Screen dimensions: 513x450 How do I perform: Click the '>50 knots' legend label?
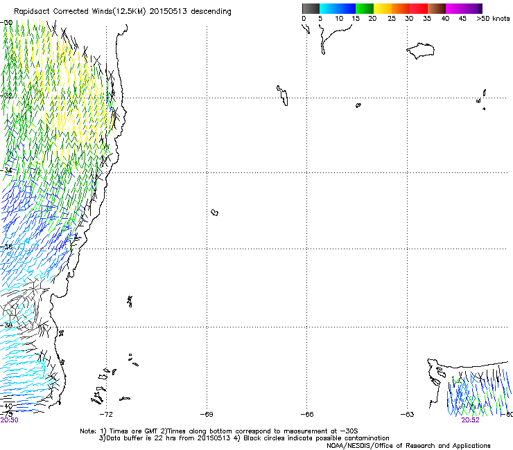click(493, 19)
